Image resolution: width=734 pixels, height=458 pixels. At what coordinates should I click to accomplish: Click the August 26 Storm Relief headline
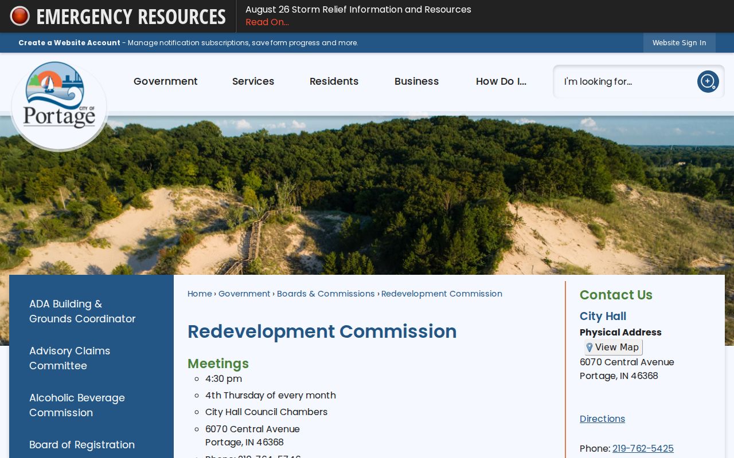[x=358, y=10]
